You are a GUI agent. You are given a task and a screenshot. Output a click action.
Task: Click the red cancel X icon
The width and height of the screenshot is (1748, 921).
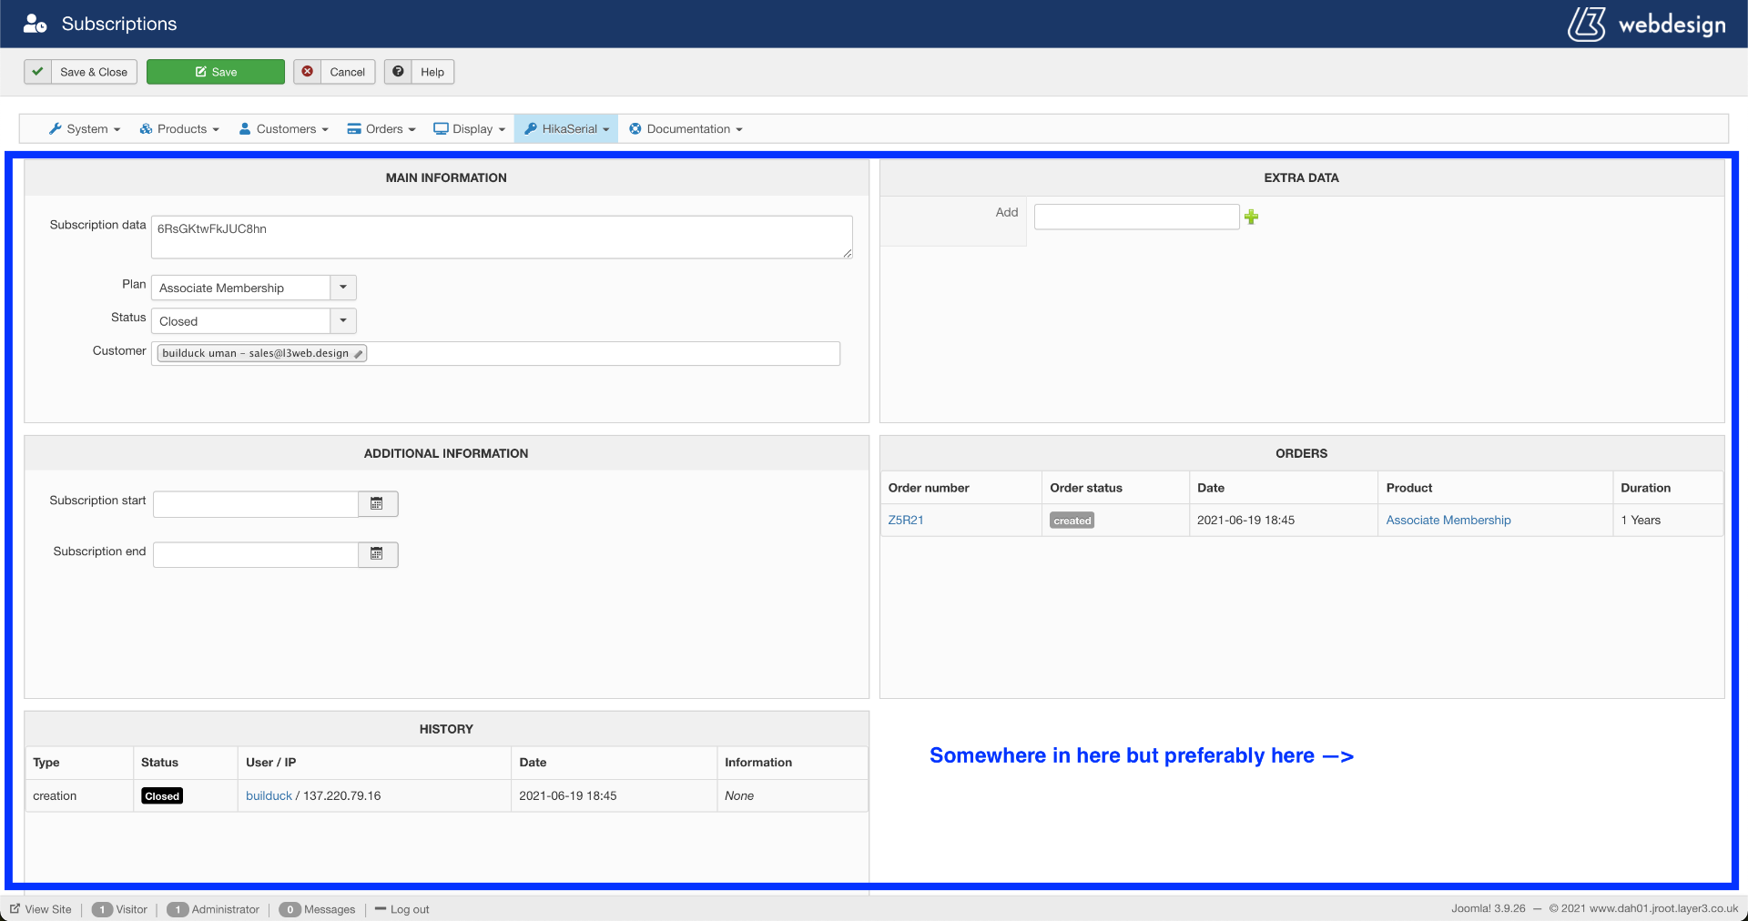coord(308,72)
